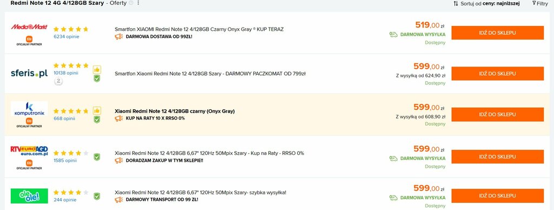Open 6234 opinie reviews for MediaMarkt

pos(67,36)
